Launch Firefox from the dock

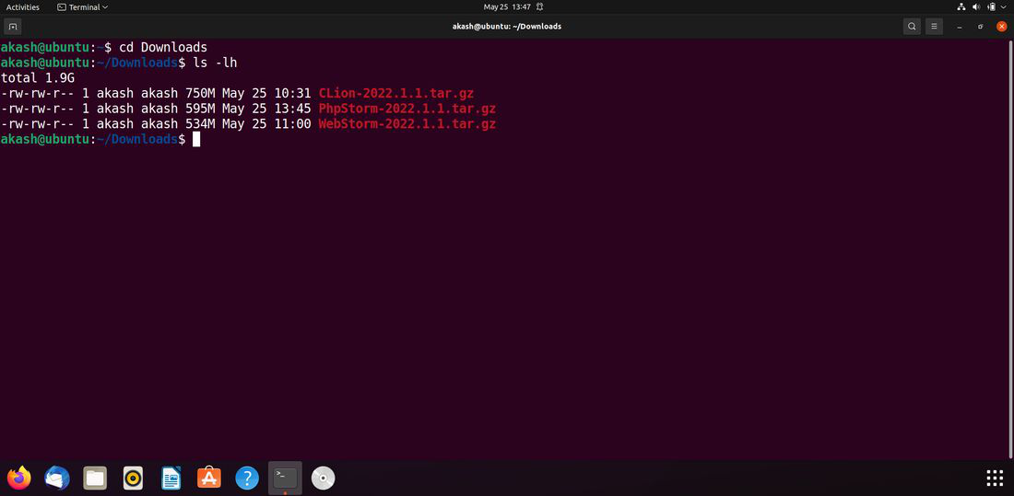pyautogui.click(x=19, y=478)
